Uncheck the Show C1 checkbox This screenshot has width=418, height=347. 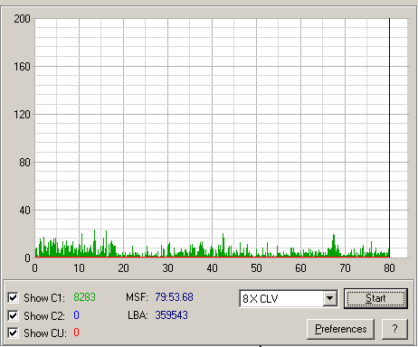[x=13, y=297]
